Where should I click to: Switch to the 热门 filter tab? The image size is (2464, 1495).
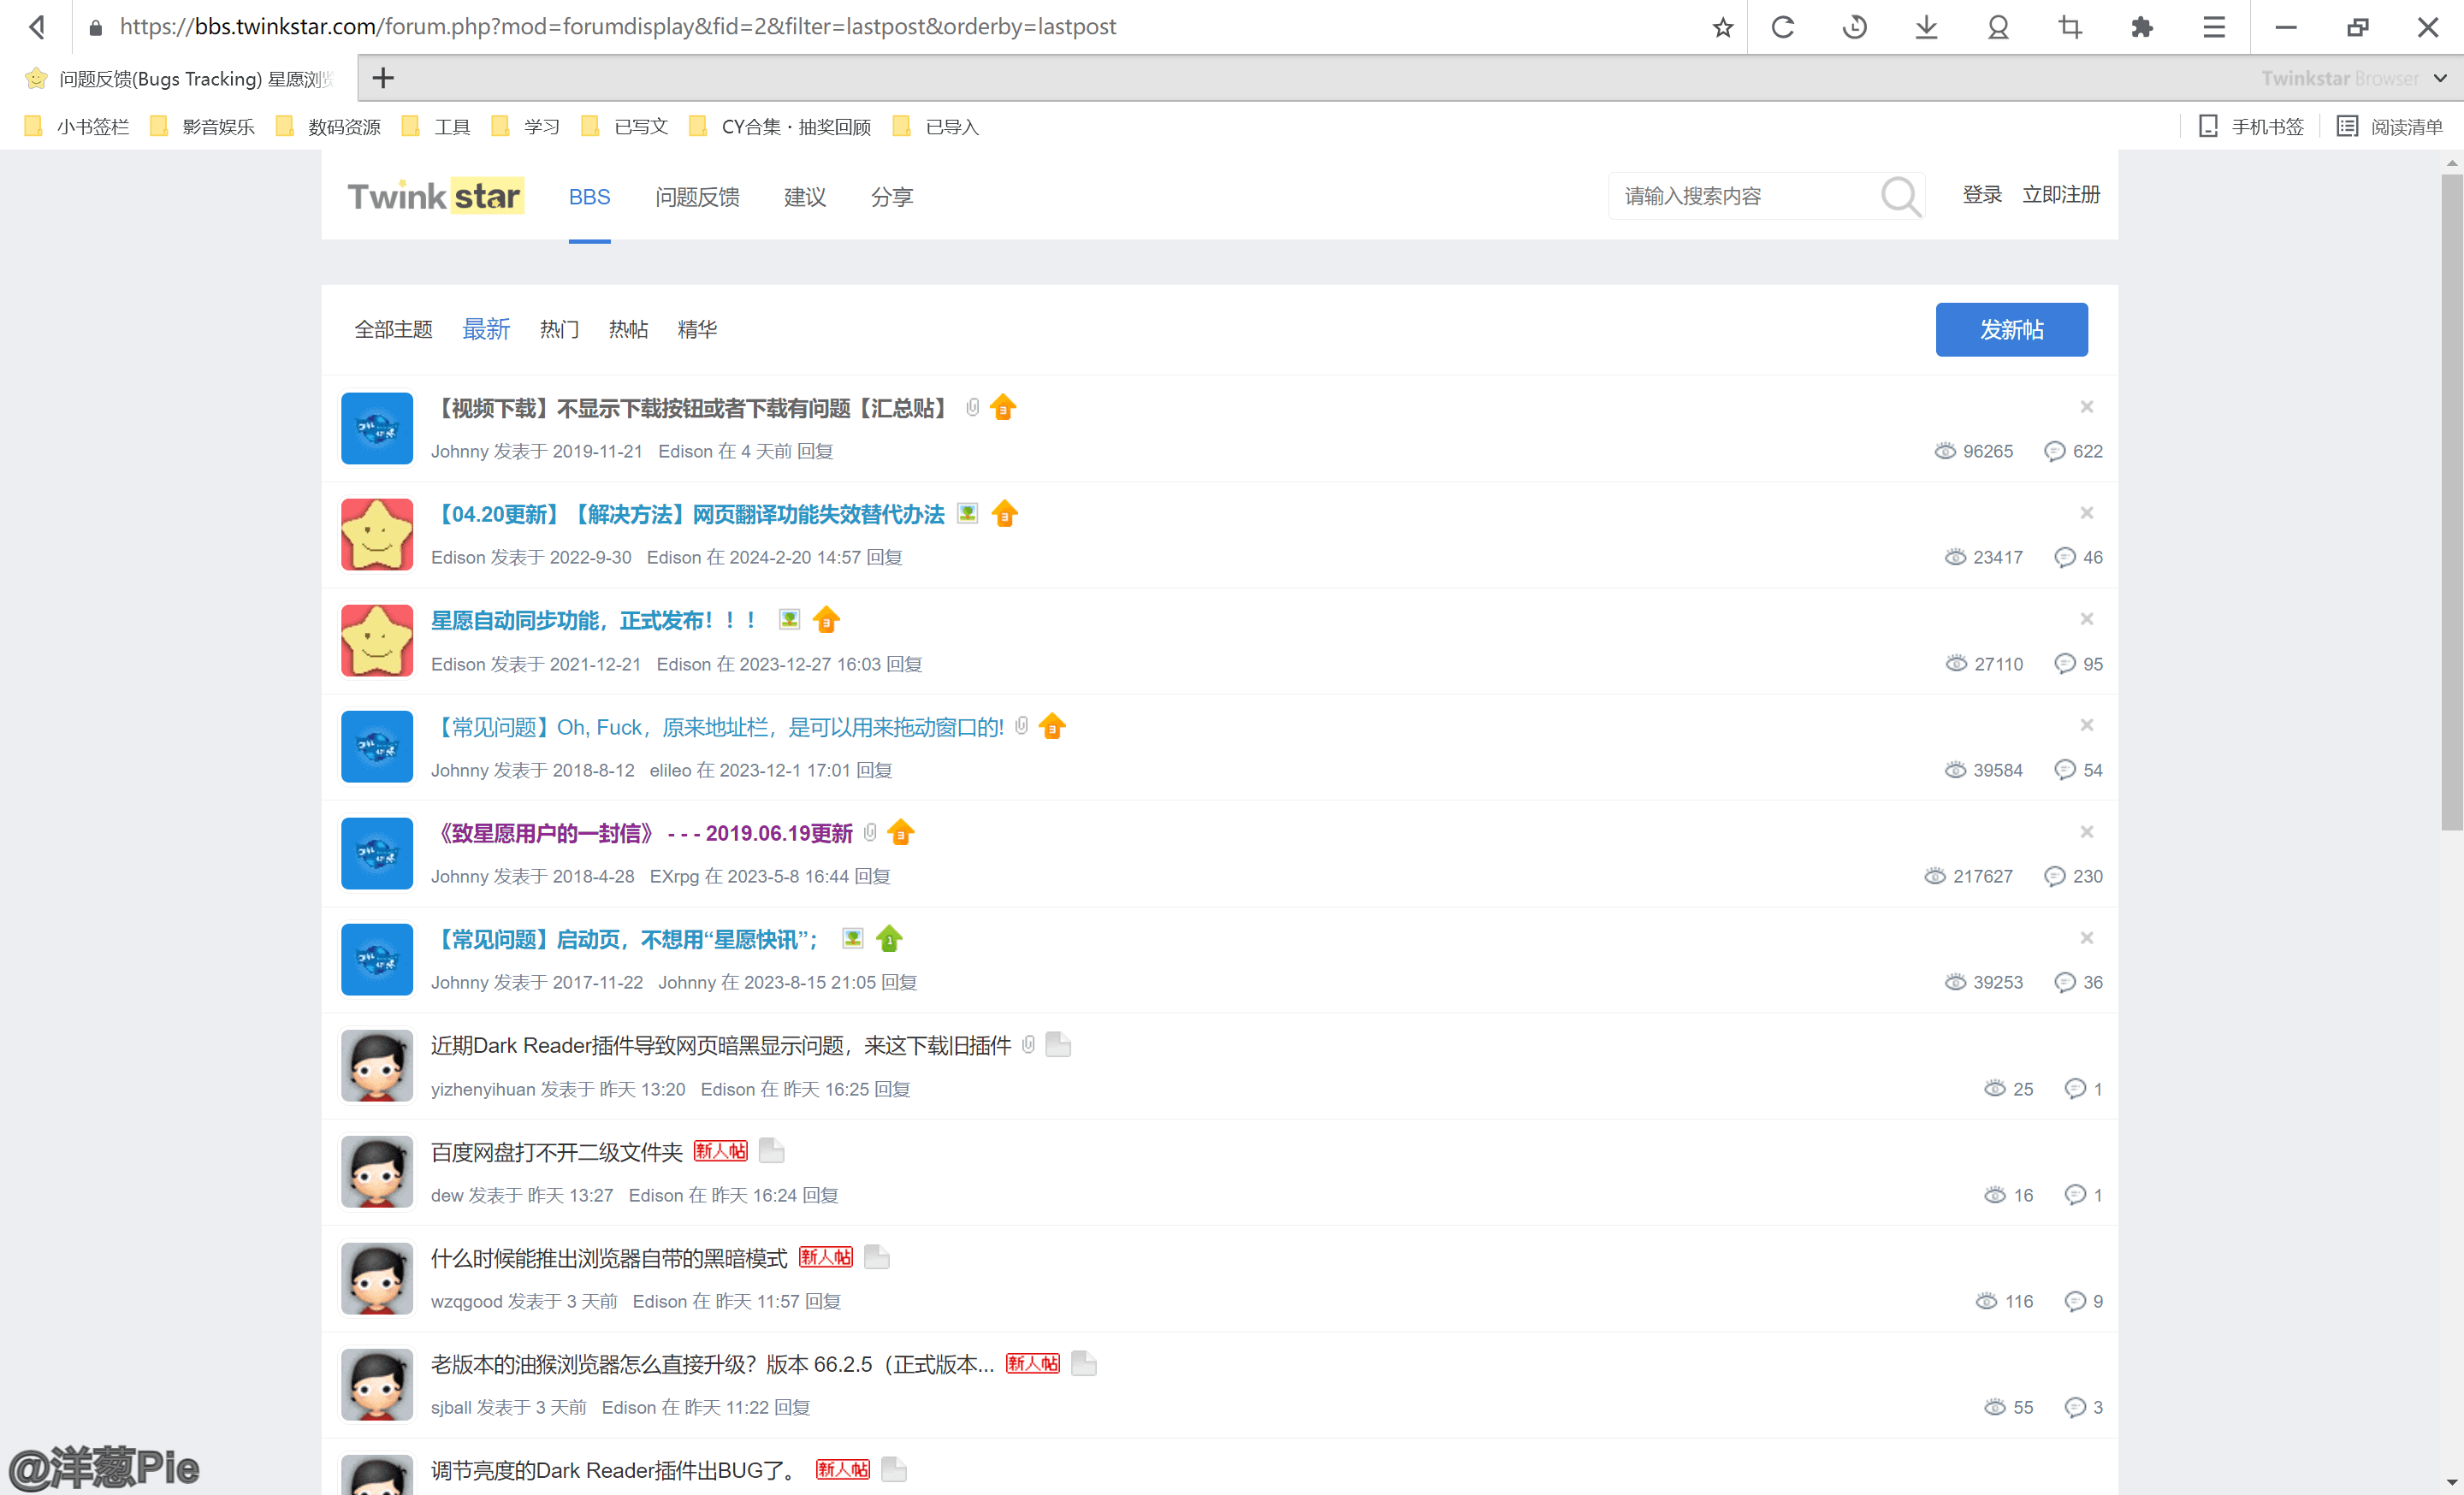(x=559, y=328)
